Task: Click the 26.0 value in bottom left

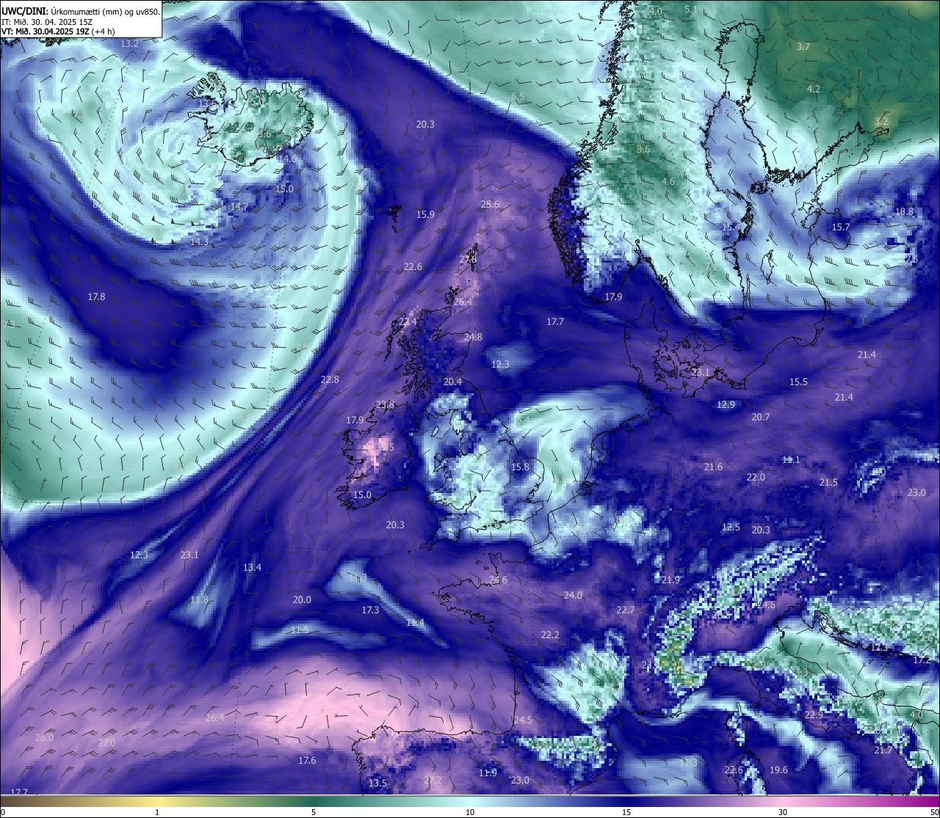Action: [44, 738]
